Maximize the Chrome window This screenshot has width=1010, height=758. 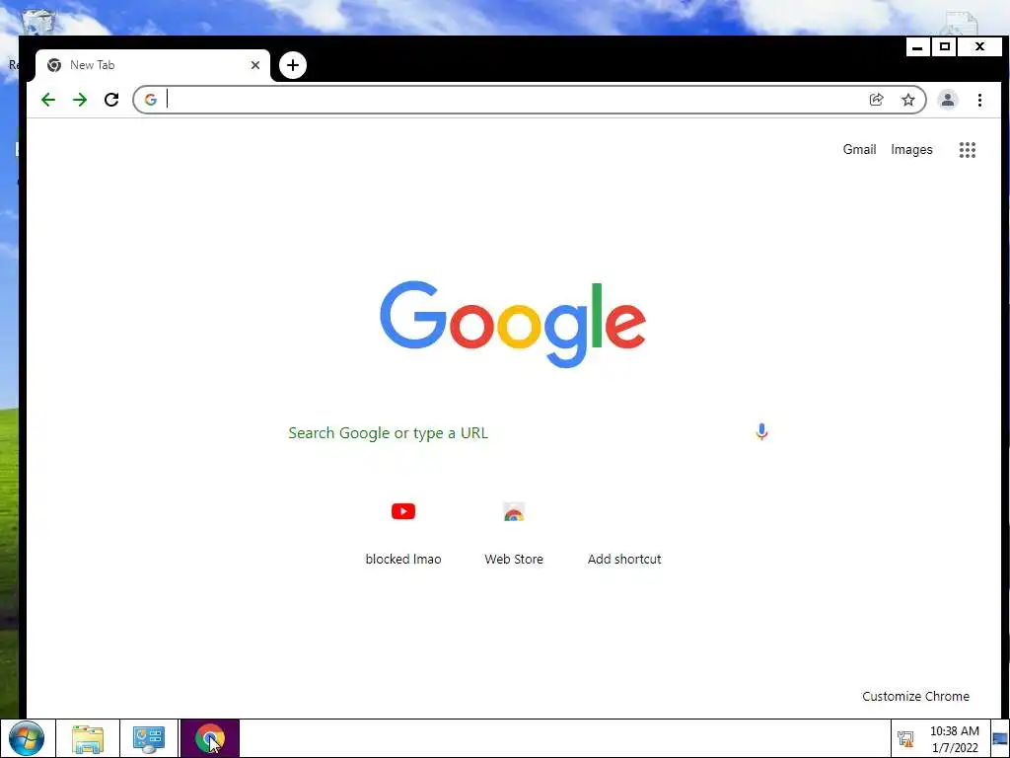tap(945, 47)
